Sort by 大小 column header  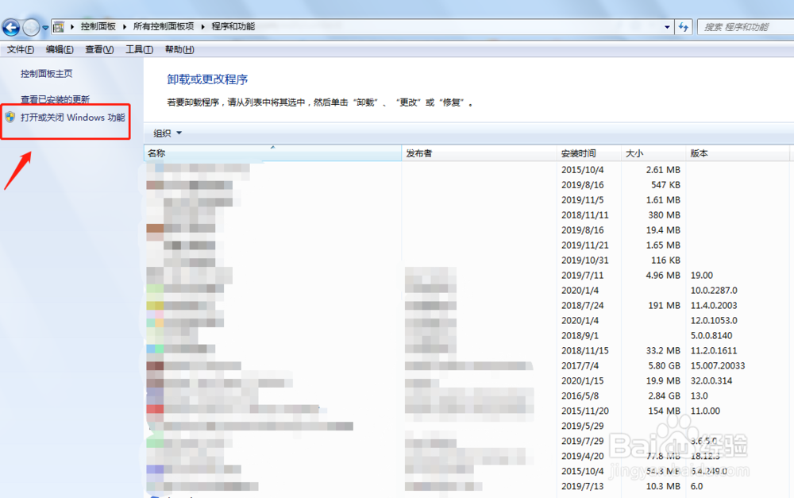[653, 153]
